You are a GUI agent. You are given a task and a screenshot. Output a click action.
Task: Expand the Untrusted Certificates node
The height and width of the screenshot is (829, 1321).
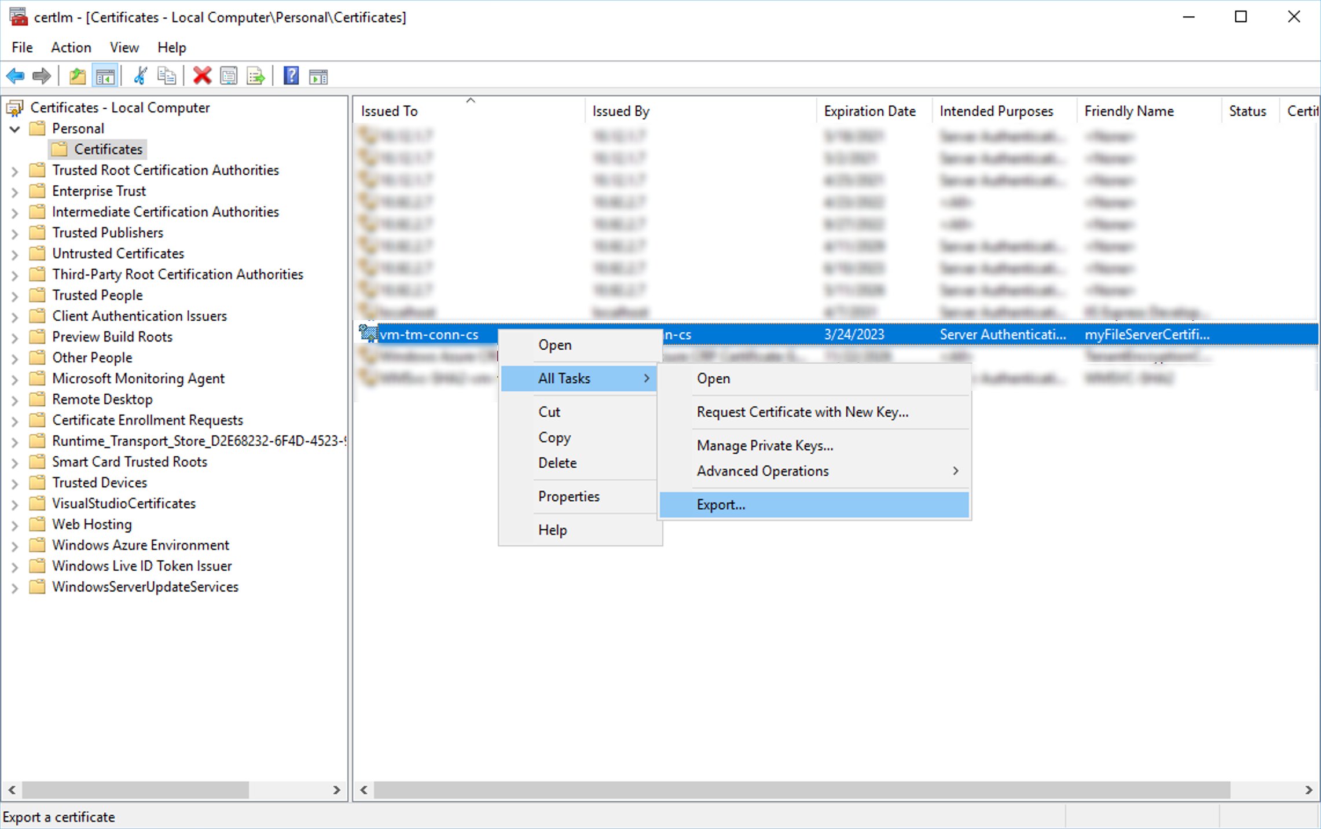pyautogui.click(x=14, y=254)
